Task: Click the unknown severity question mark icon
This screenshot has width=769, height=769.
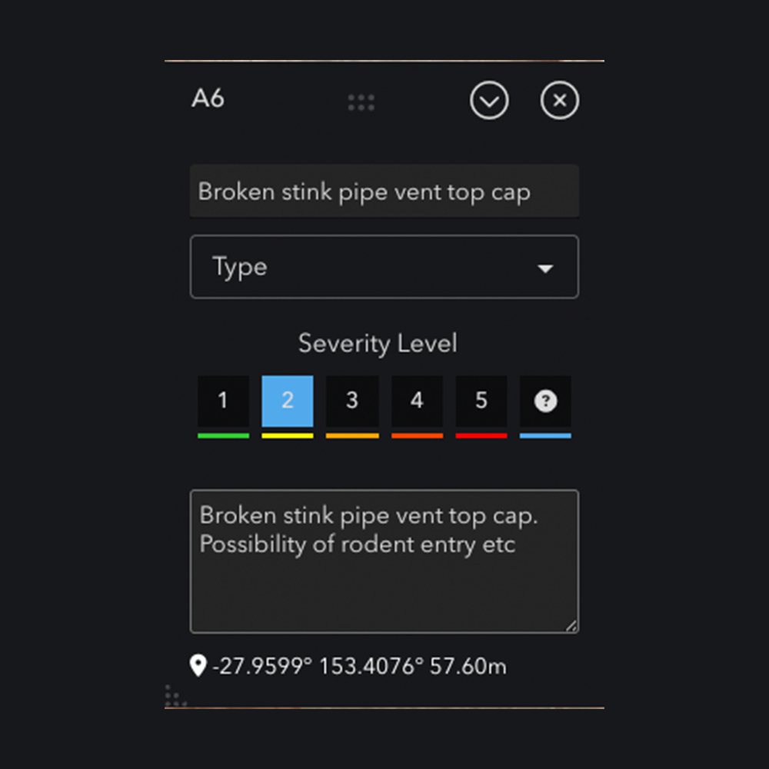Action: 545,401
